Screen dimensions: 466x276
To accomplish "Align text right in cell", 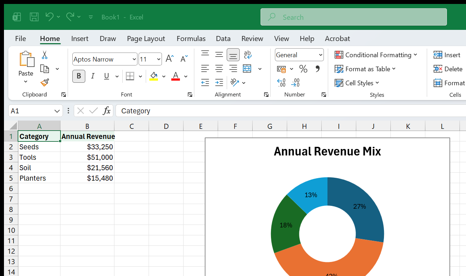I will [233, 68].
